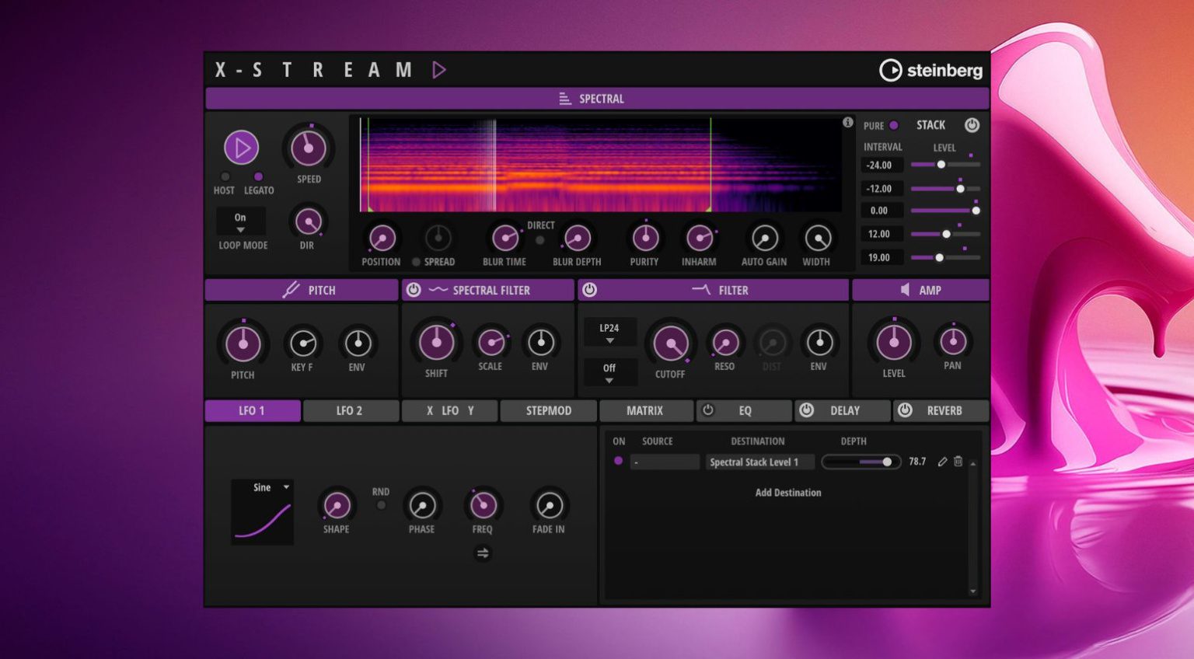Click the Spectral Stack Level 1 destination

click(760, 462)
